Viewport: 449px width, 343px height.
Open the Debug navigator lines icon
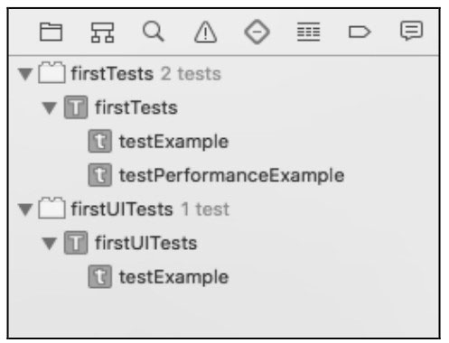(x=308, y=32)
